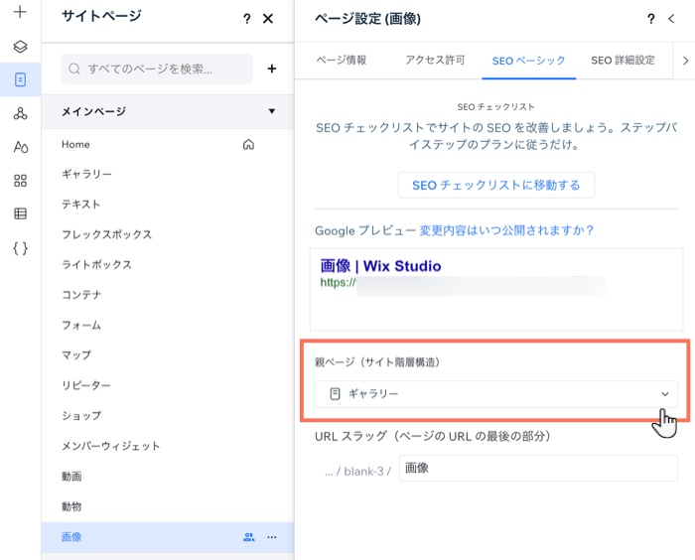Viewport: 695px width, 560px height.
Task: Select the 画像 page in list
Action: click(x=168, y=537)
